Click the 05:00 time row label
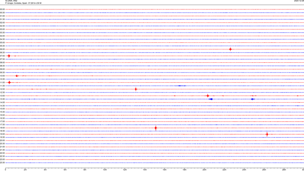The image size is (304, 171). (2, 43)
